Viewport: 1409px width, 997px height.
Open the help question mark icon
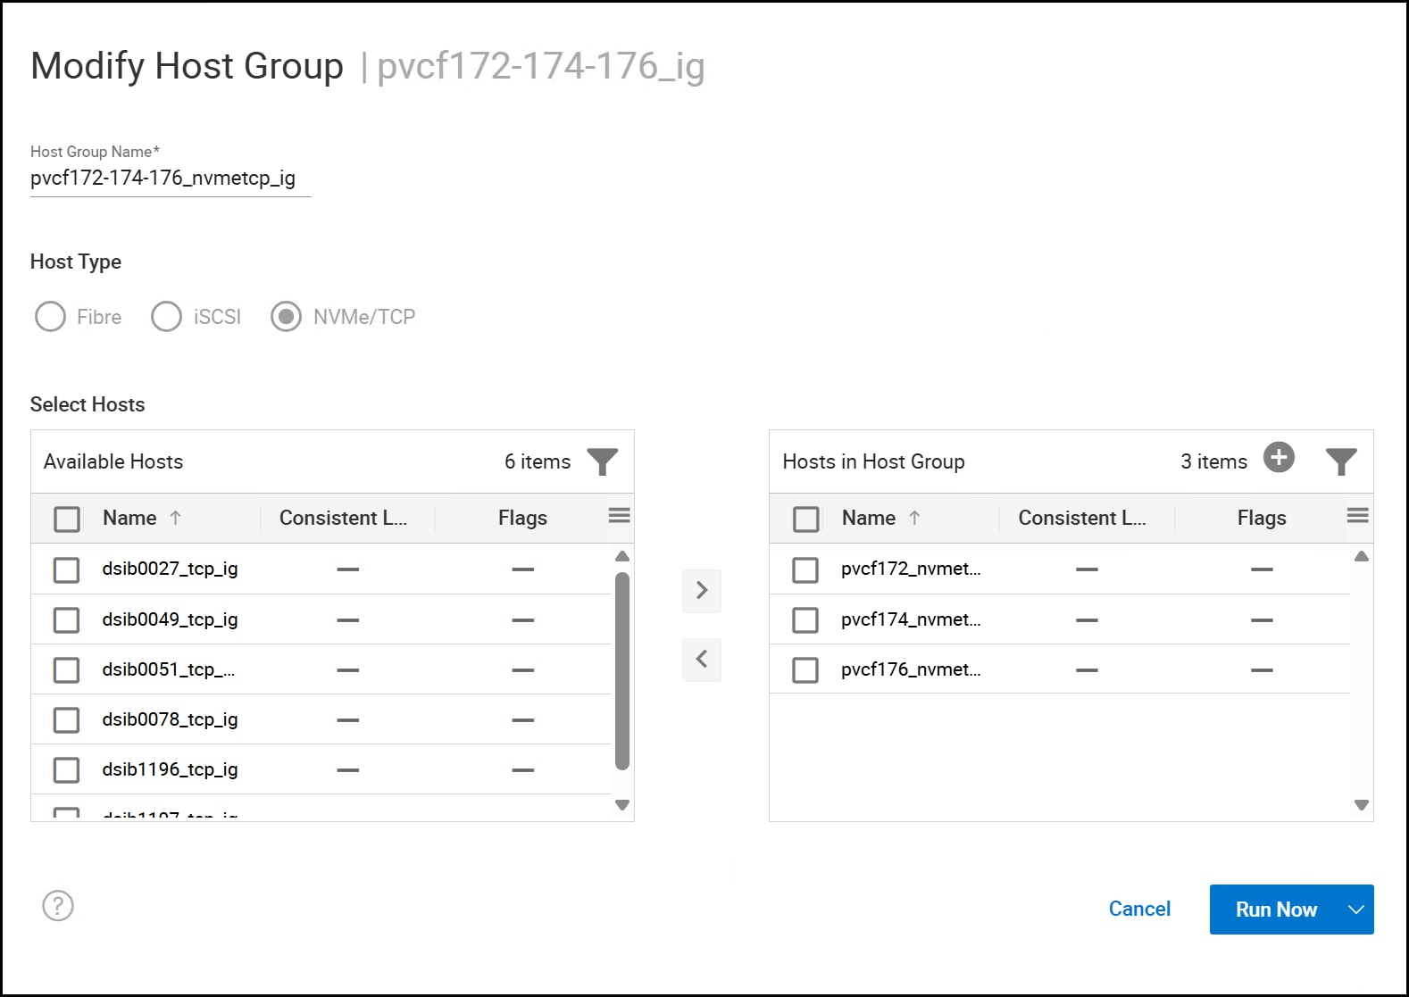(x=58, y=906)
